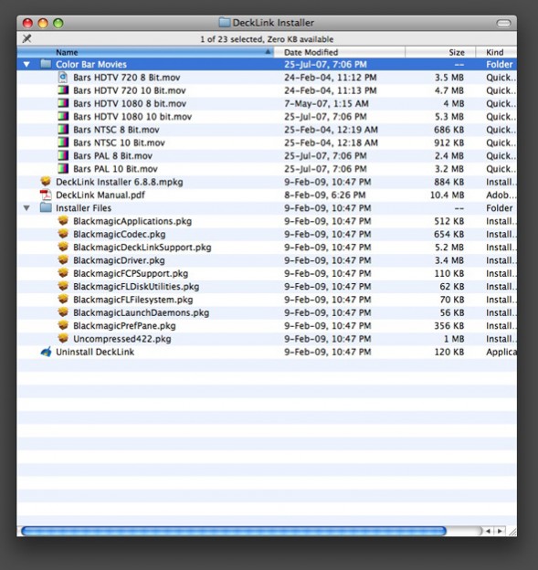Click the DeckLink Installer title bar folder icon
This screenshot has width=538, height=570.
point(225,23)
